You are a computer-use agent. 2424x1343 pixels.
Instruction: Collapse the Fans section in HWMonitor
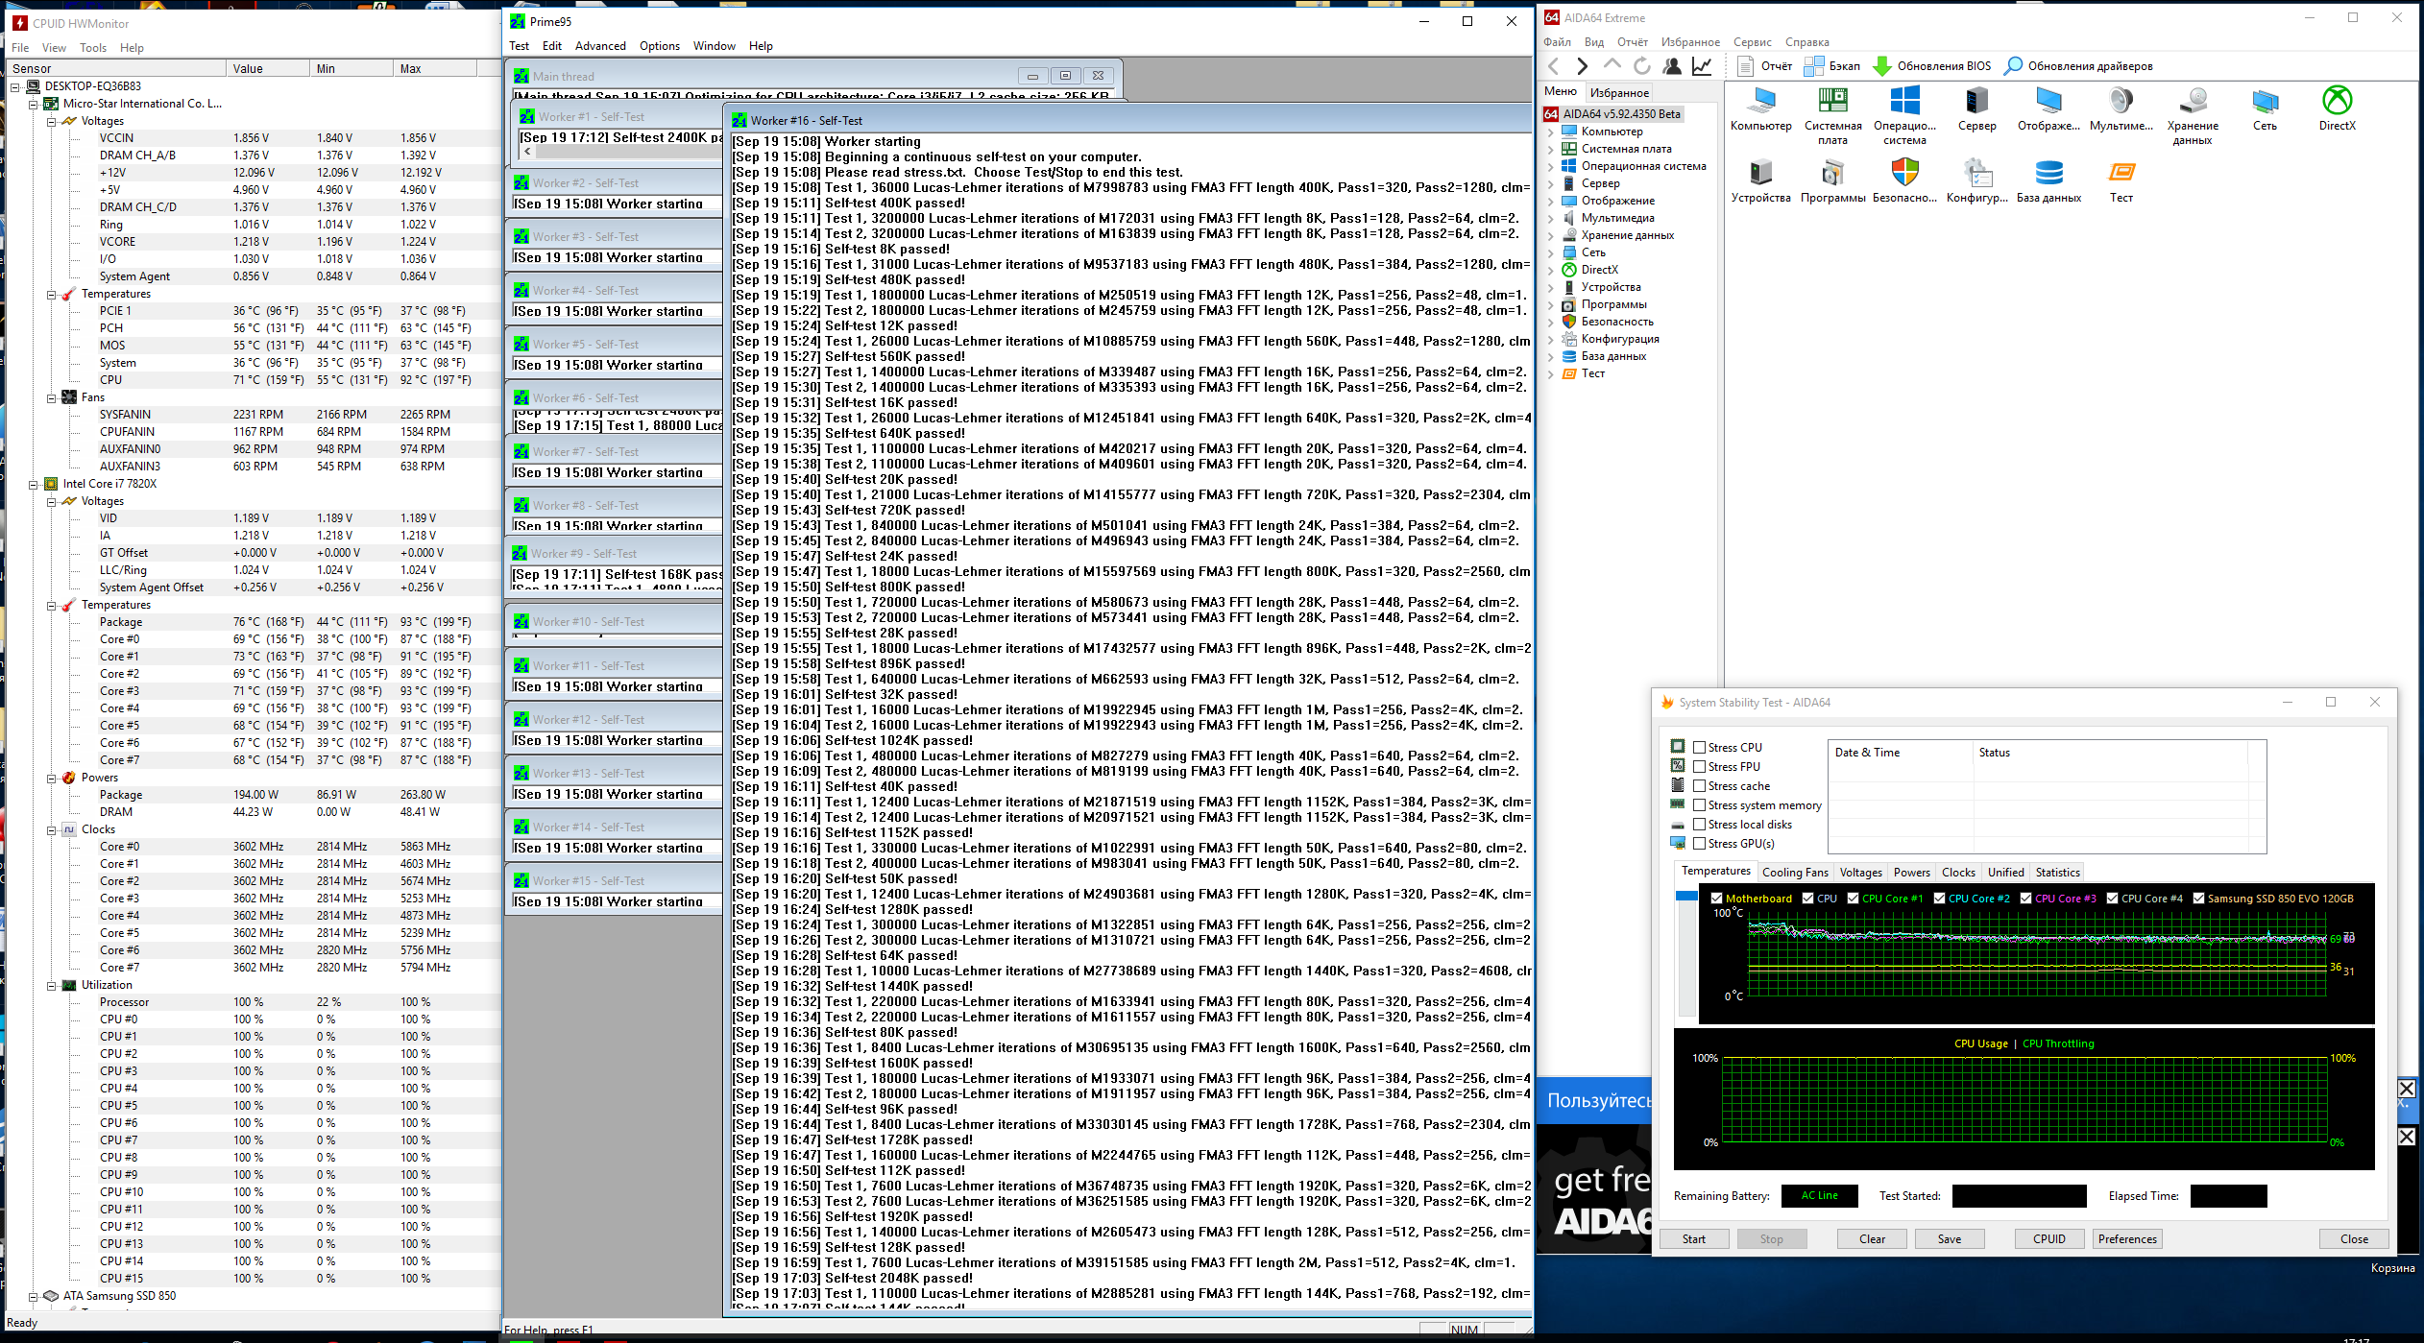(x=51, y=397)
